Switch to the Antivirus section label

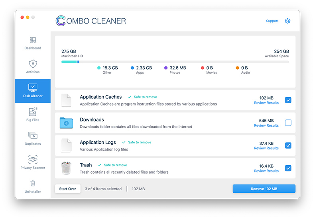(33, 72)
